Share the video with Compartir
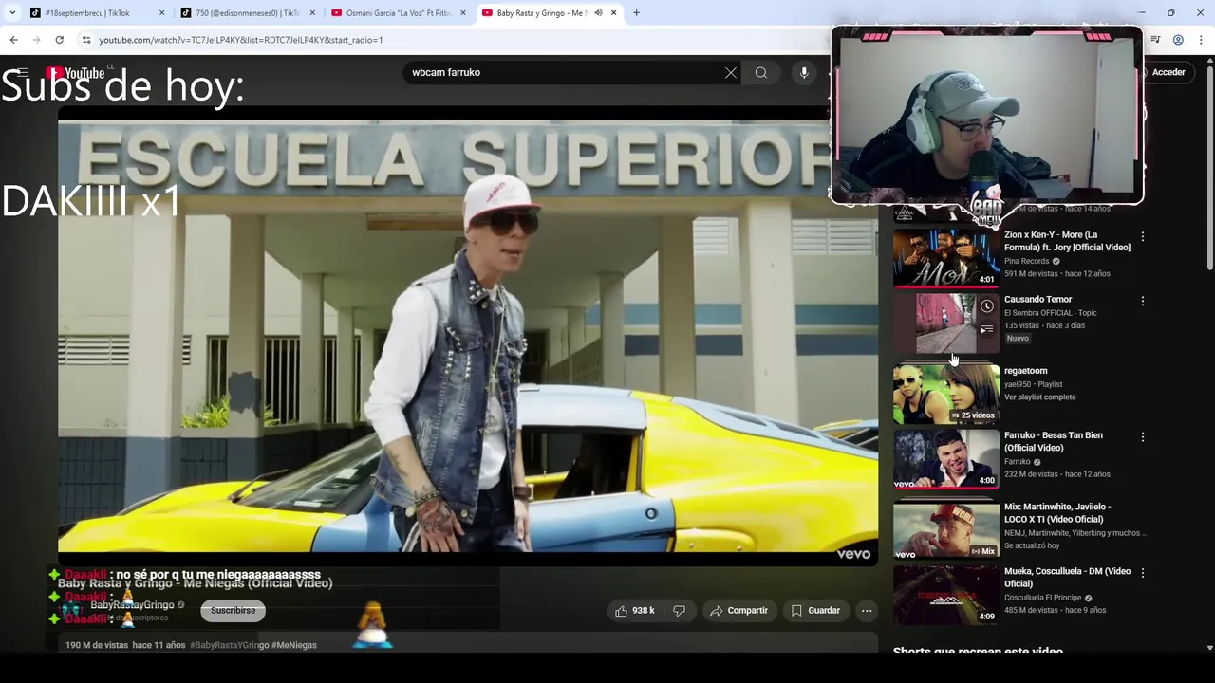The height and width of the screenshot is (683, 1215). [x=738, y=611]
